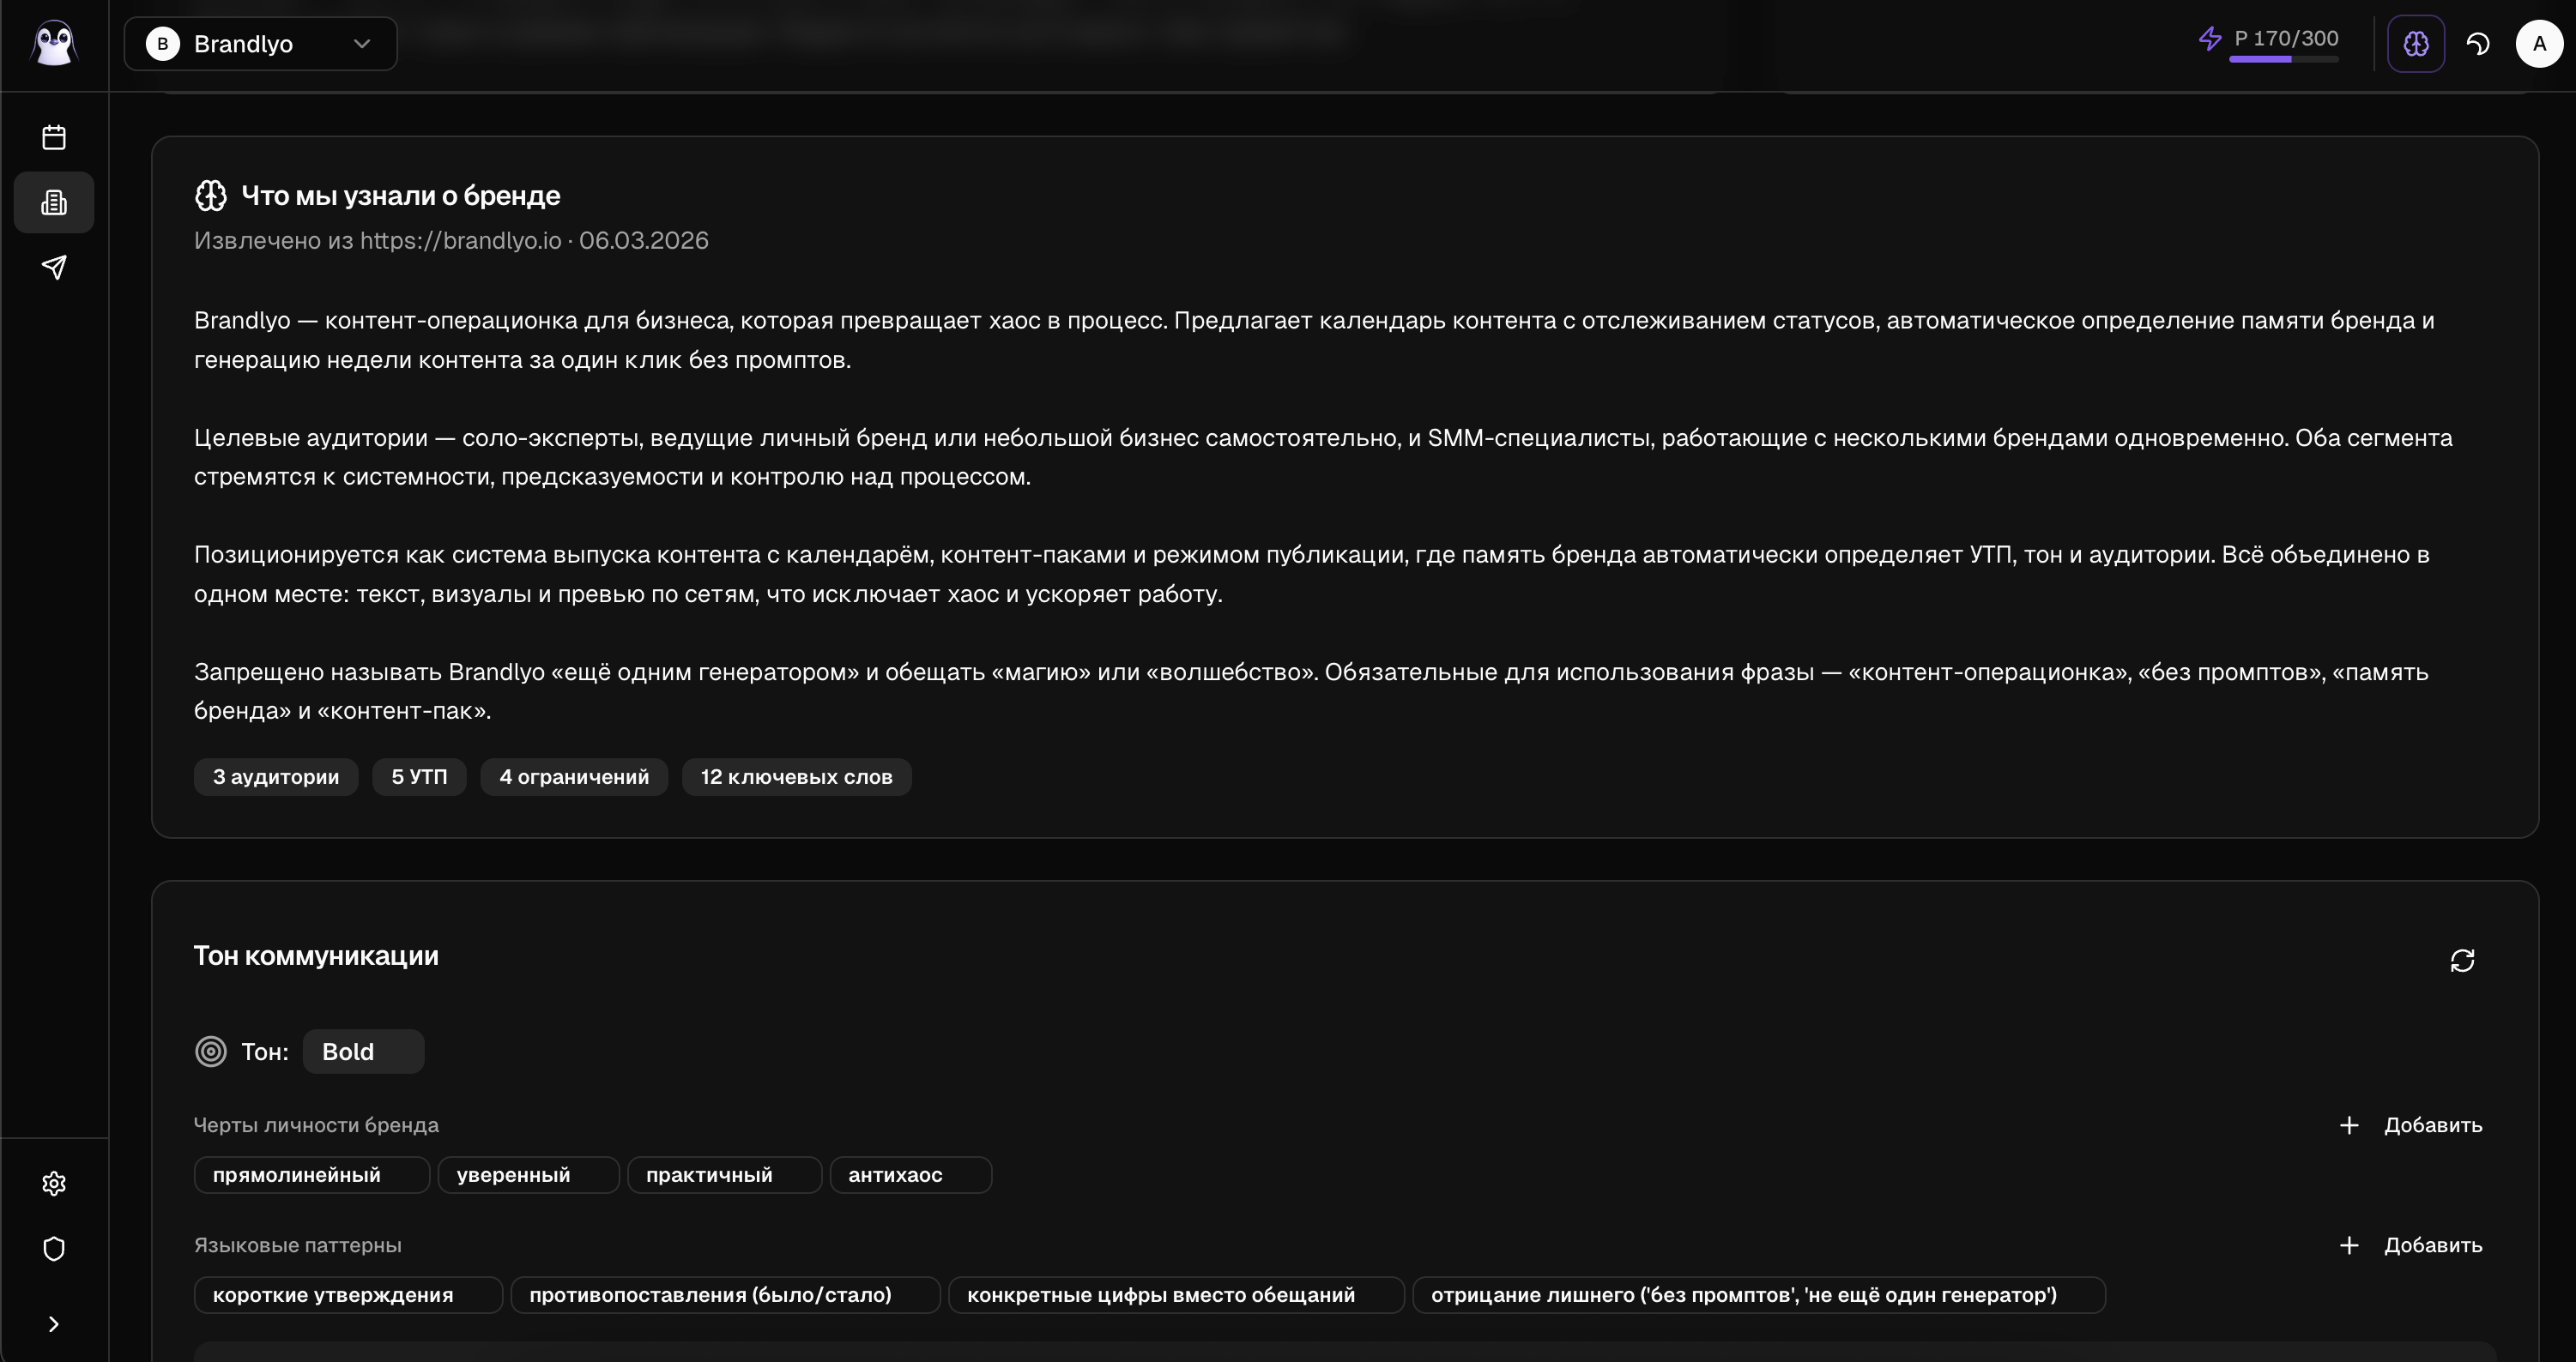Expand the sidebar with bottom chevron
The image size is (2576, 1362).
[54, 1324]
